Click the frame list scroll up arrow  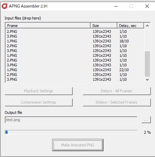click(147, 26)
